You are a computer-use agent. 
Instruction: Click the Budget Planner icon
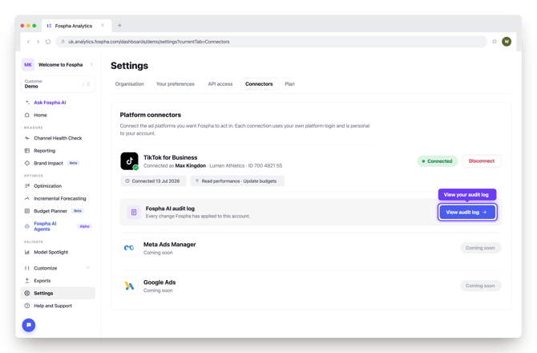pyautogui.click(x=27, y=211)
